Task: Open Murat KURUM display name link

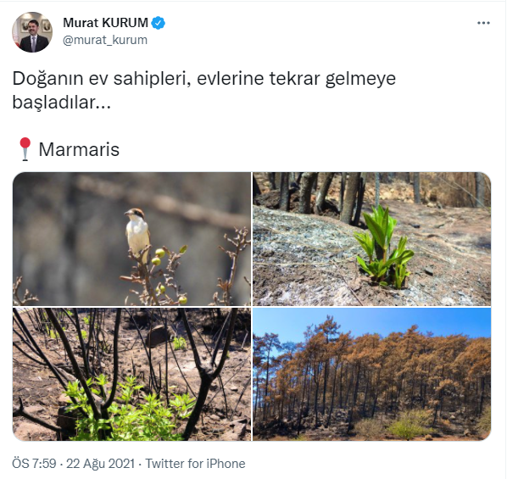Action: point(106,23)
